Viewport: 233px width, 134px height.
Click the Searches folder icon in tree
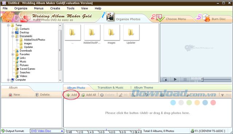click(x=17, y=73)
